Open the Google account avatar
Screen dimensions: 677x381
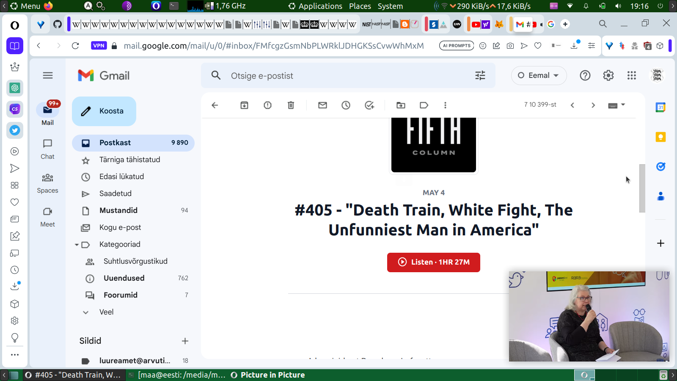[657, 75]
